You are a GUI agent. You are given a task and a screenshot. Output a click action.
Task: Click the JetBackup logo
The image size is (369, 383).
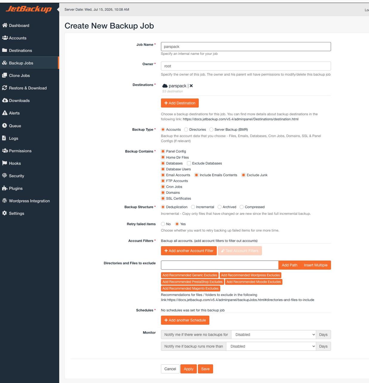[x=29, y=9]
